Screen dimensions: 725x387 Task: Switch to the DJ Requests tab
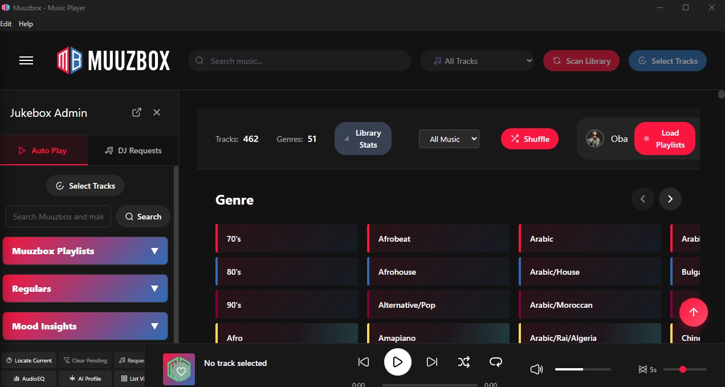(x=133, y=150)
